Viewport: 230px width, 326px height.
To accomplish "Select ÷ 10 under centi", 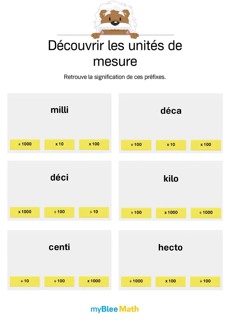I will click(25, 281).
